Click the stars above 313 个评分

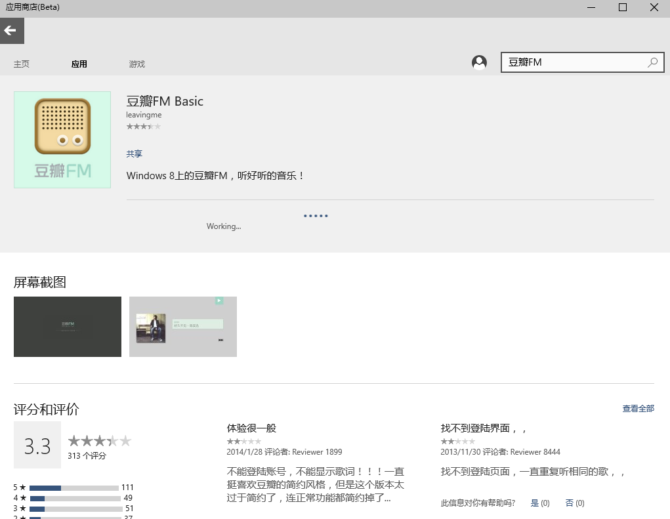click(99, 440)
